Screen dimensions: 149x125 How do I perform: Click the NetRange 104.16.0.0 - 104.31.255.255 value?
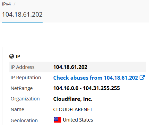coord(87,88)
